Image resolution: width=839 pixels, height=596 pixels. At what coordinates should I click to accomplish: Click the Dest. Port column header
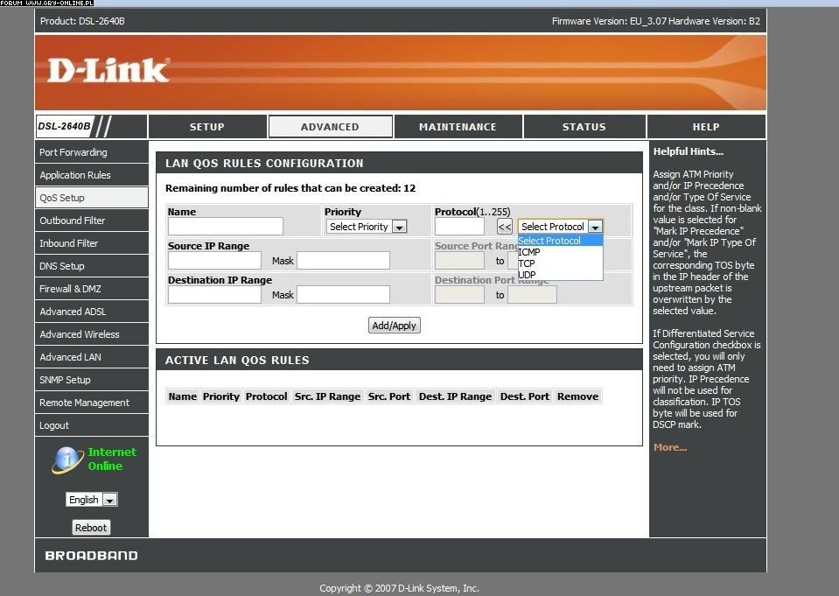tap(525, 396)
